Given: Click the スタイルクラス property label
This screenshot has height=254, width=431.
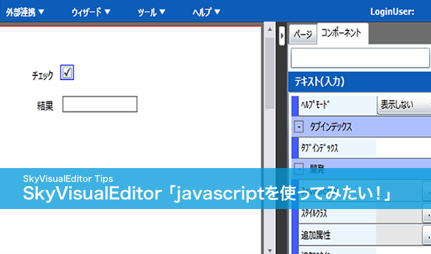Looking at the screenshot, I should (314, 213).
